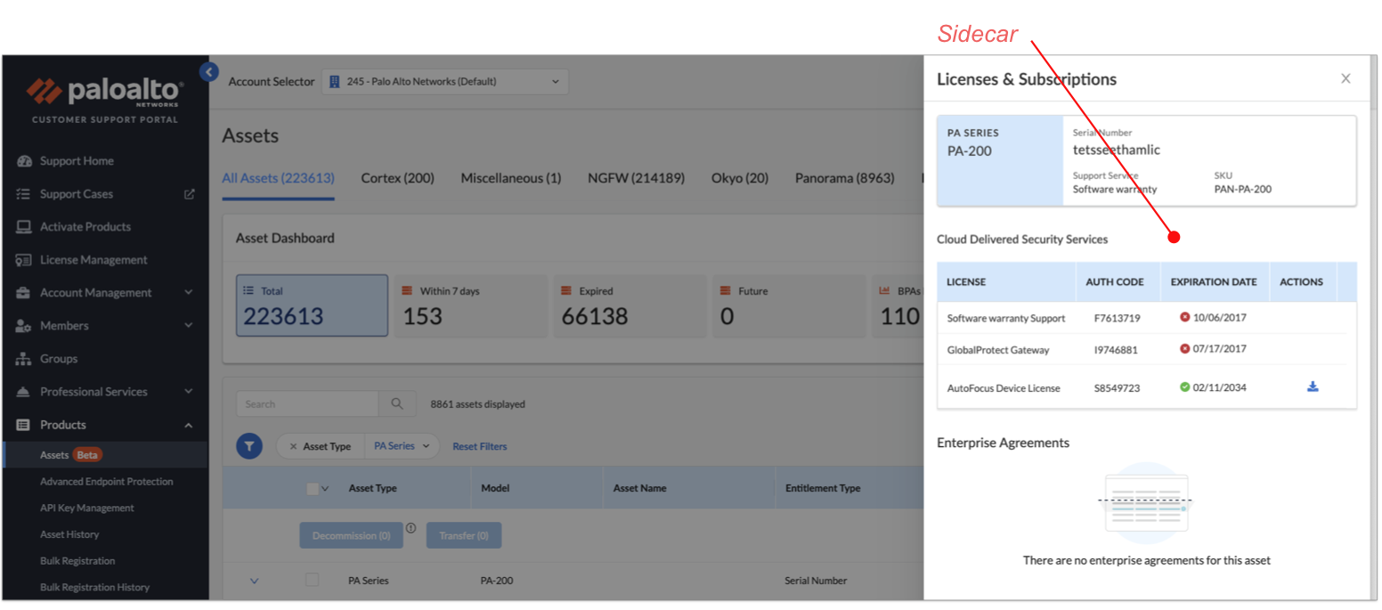Click the info icon beside Decommission button

point(411,527)
